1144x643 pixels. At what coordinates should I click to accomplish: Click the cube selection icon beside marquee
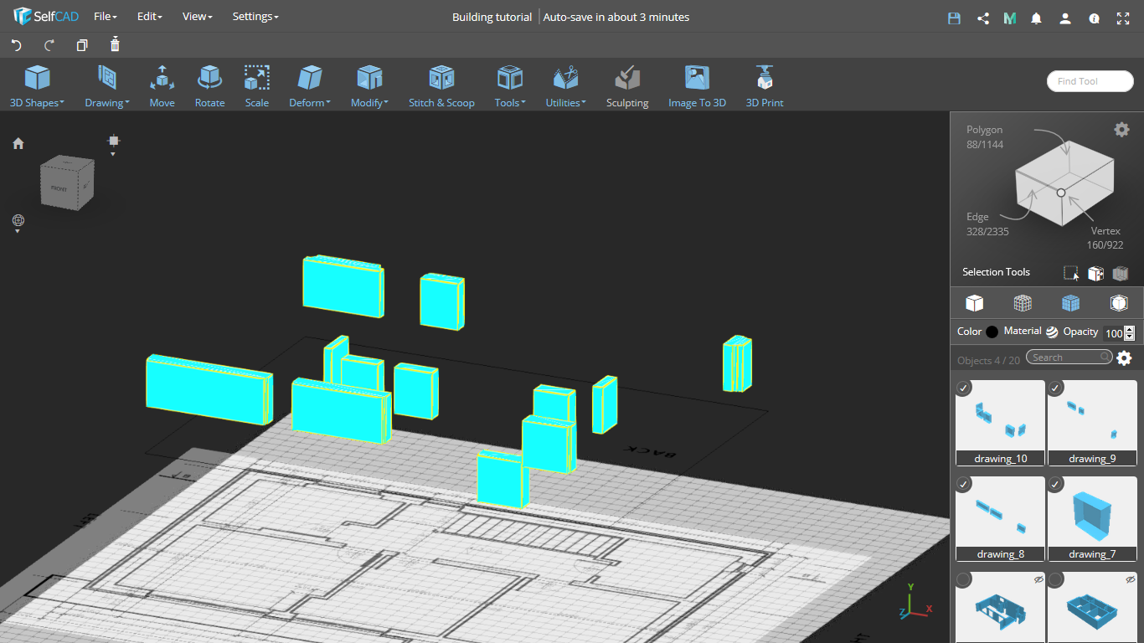click(1095, 273)
